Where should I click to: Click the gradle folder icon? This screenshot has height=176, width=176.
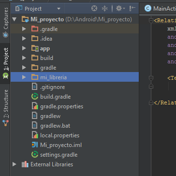(x=35, y=68)
